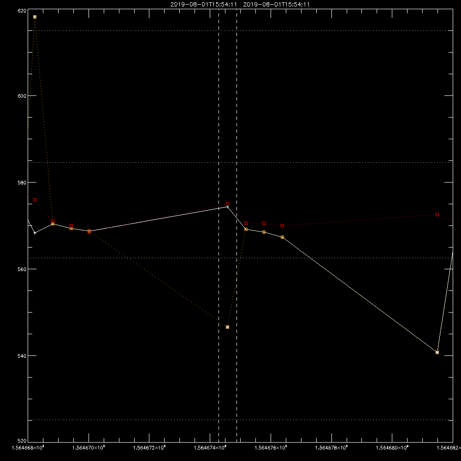
Task: Select the red square marker near 575 between the dashed lines
Action: (x=227, y=204)
